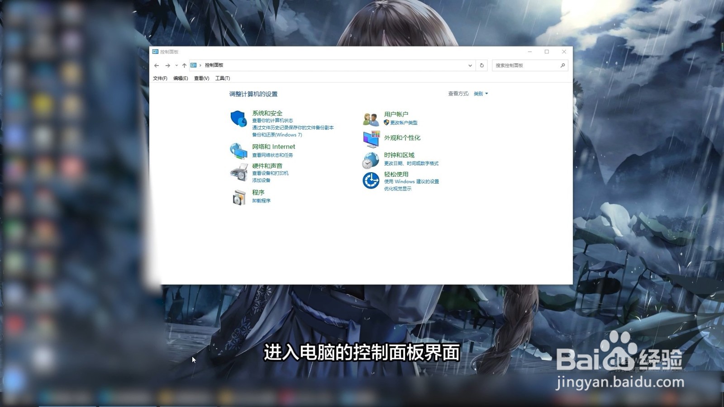Open the System and Security shield icon
This screenshot has width=724, height=407.
point(238,119)
